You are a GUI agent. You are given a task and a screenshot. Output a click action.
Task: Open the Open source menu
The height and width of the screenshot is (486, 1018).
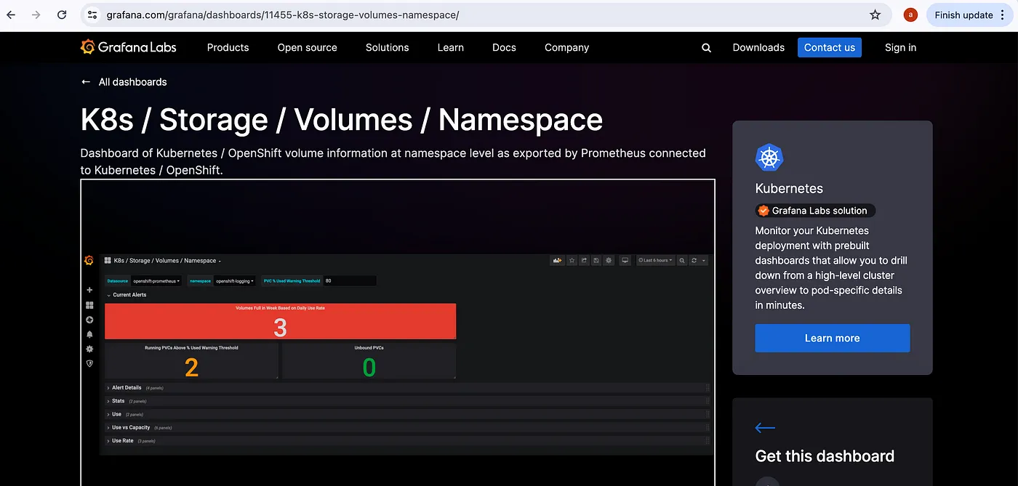click(x=308, y=47)
